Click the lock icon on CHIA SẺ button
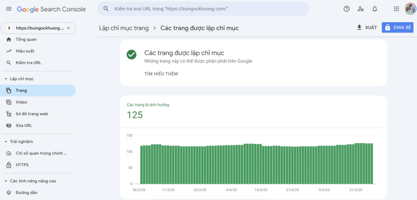Viewport: 417px width, 200px height. (x=388, y=28)
